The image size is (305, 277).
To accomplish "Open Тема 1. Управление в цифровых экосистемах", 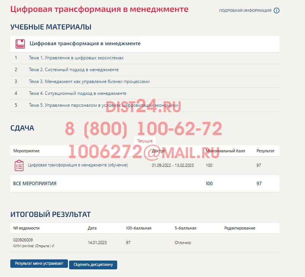I will point(76,58).
